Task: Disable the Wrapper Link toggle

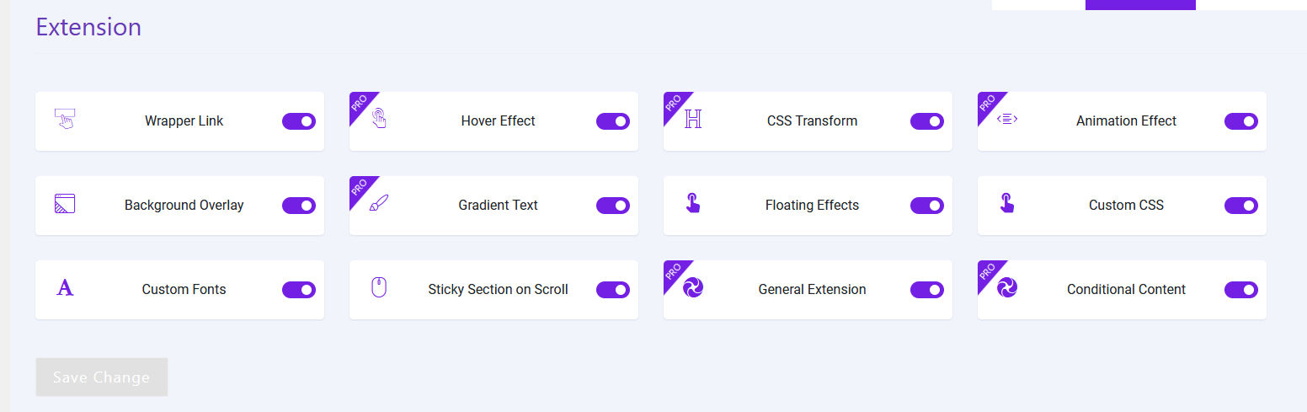Action: tap(299, 121)
